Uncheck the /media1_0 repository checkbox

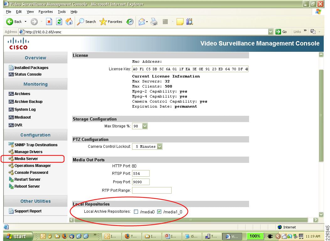click(x=159, y=212)
